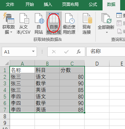This screenshot has width=125, height=129.
Task: Select cell C1 containing 分数
Action: (72, 70)
